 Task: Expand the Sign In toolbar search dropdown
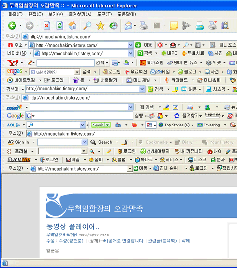pos(84,142)
